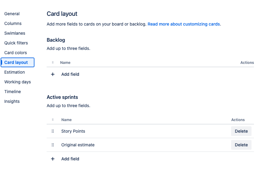Delete the Story Points field

tap(241, 131)
